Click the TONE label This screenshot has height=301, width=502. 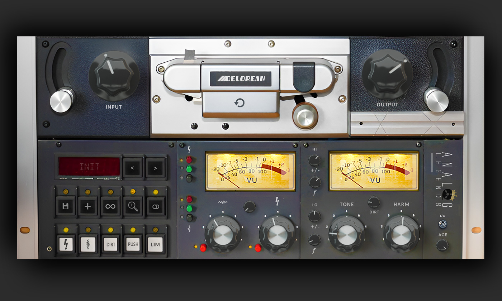(x=347, y=204)
